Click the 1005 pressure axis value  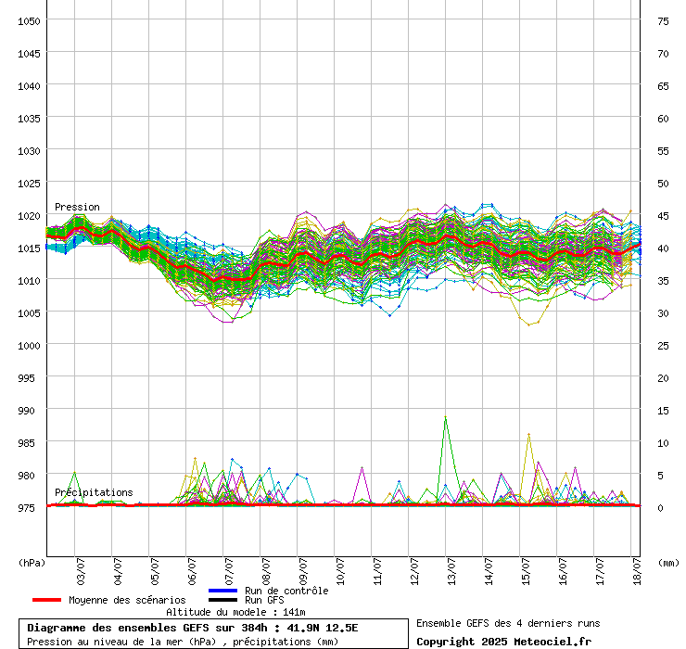tap(29, 312)
